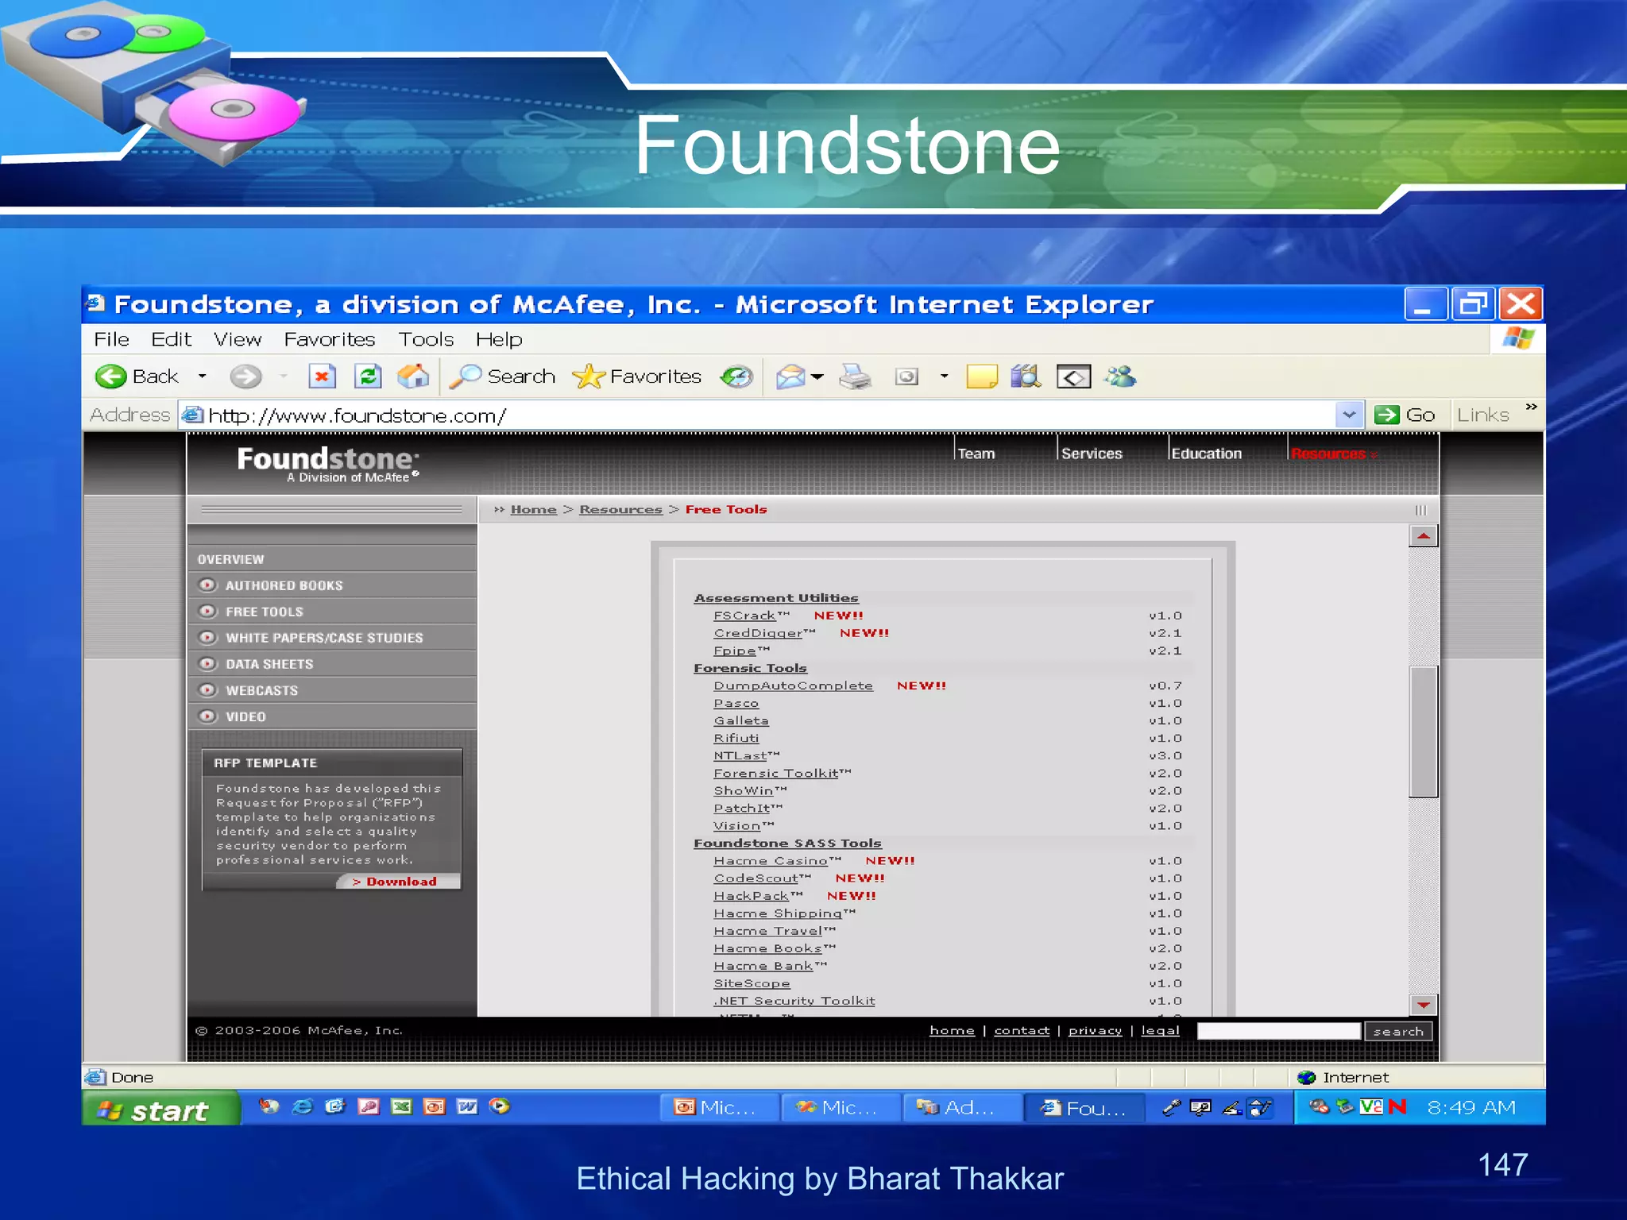Open the FSCrack tool link
The width and height of the screenshot is (1627, 1220).
point(744,616)
